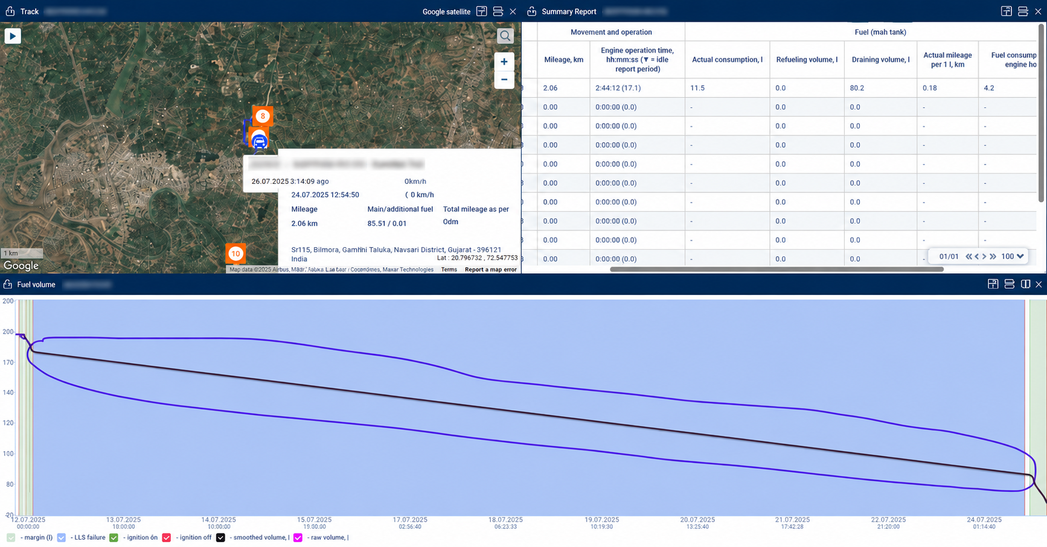Click the Draining volume column header
1047x547 pixels.
(880, 60)
